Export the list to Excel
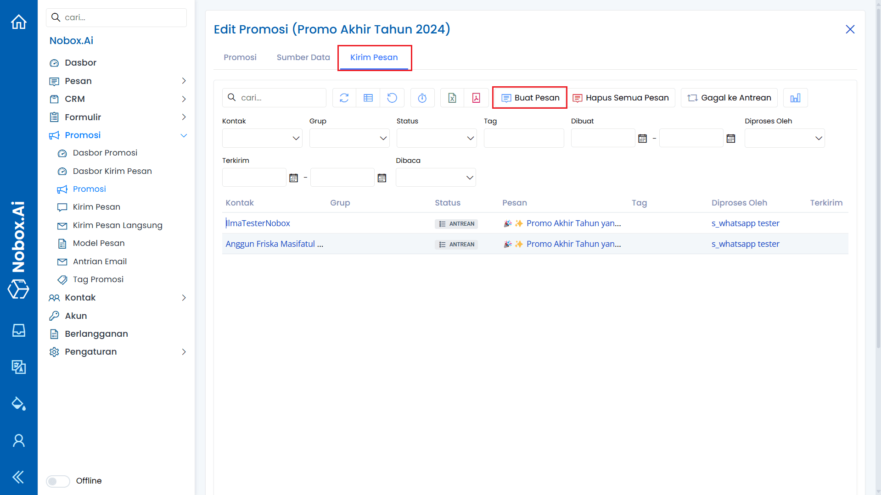This screenshot has height=495, width=881. point(452,98)
